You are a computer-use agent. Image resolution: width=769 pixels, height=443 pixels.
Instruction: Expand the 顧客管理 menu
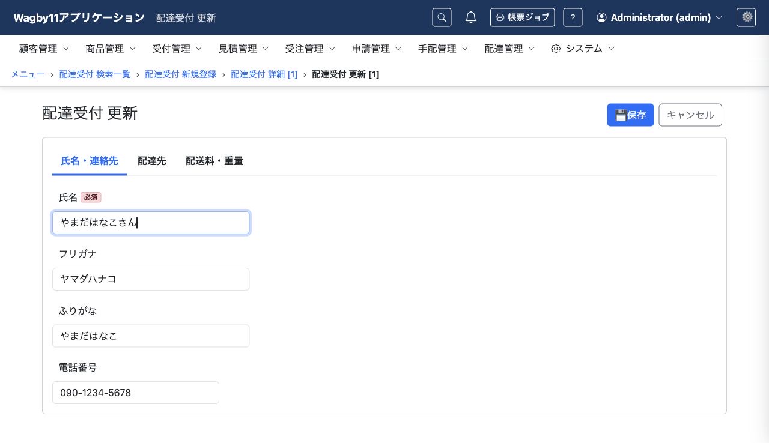[x=44, y=49]
